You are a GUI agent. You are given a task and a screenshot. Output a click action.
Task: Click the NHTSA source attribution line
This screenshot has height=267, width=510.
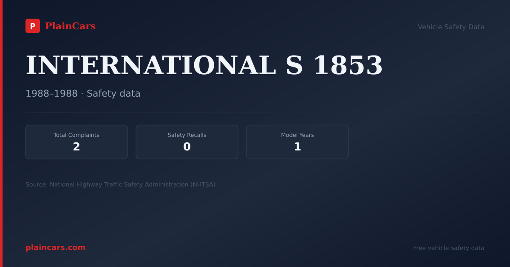pyautogui.click(x=120, y=184)
